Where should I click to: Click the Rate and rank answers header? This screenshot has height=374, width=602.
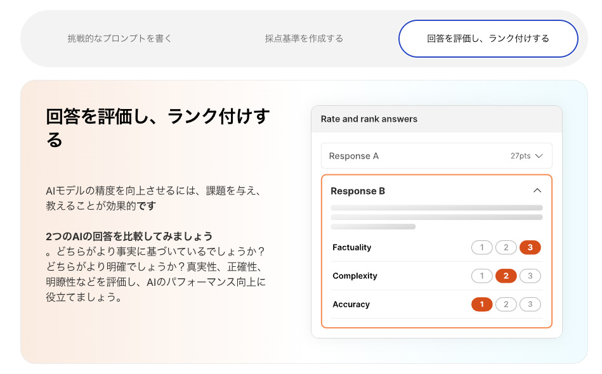[x=369, y=119]
